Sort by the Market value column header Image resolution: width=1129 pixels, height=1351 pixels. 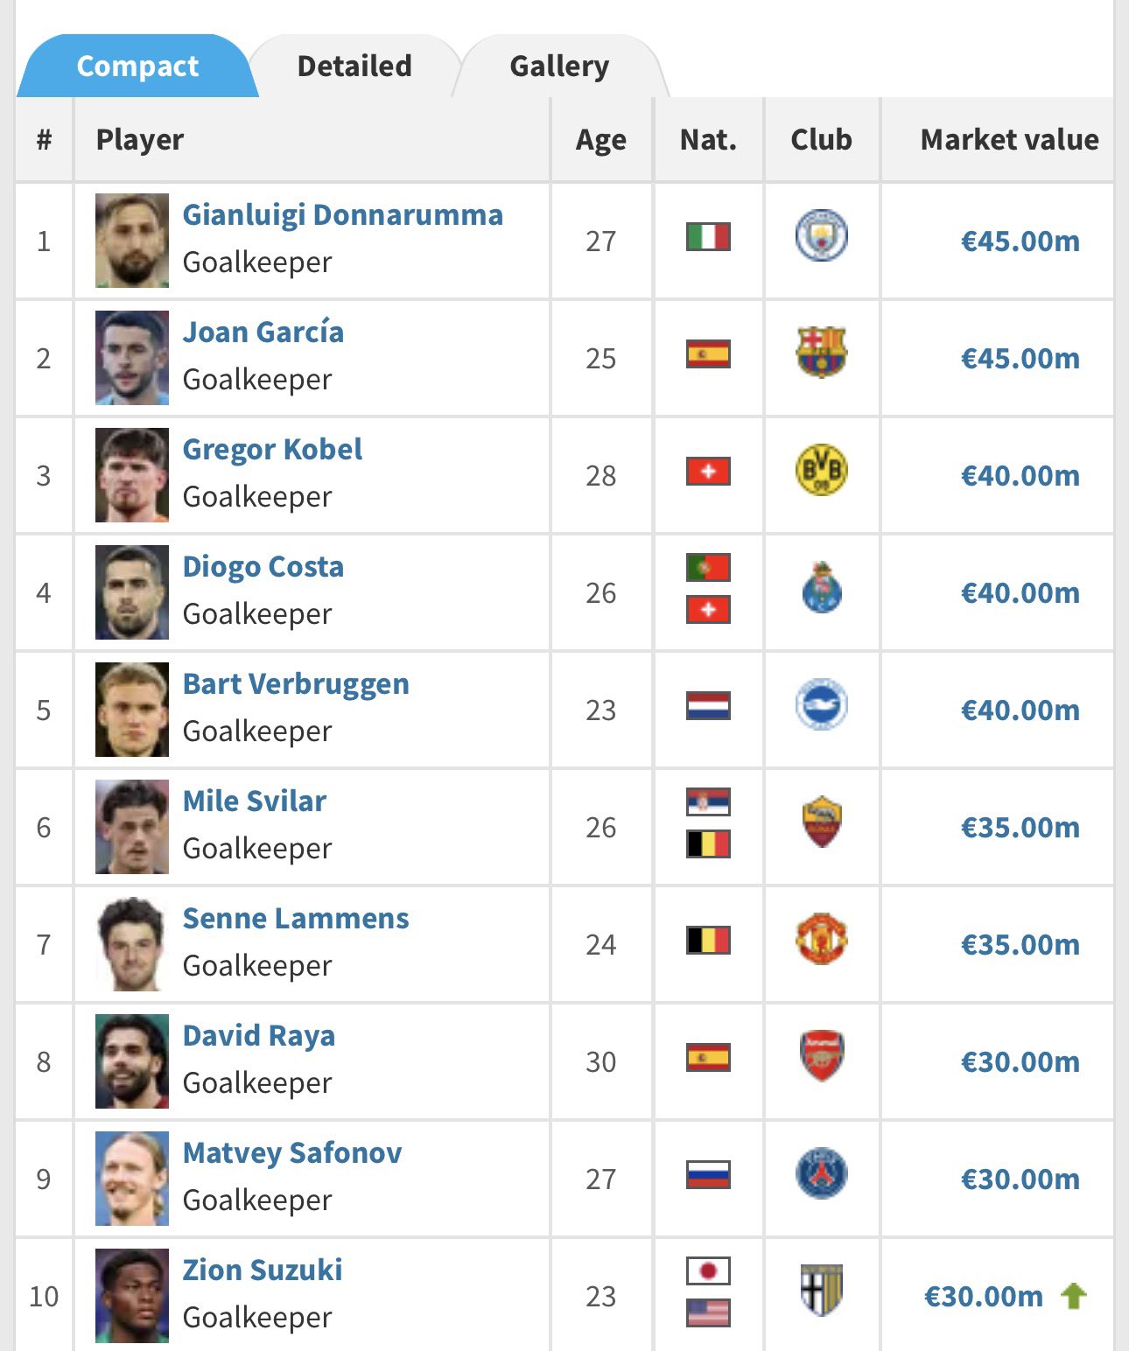pyautogui.click(x=1009, y=139)
